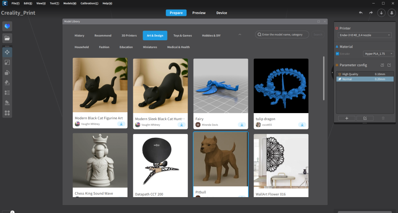Open the Support painting tool
The width and height of the screenshot is (398, 213).
coord(7,103)
